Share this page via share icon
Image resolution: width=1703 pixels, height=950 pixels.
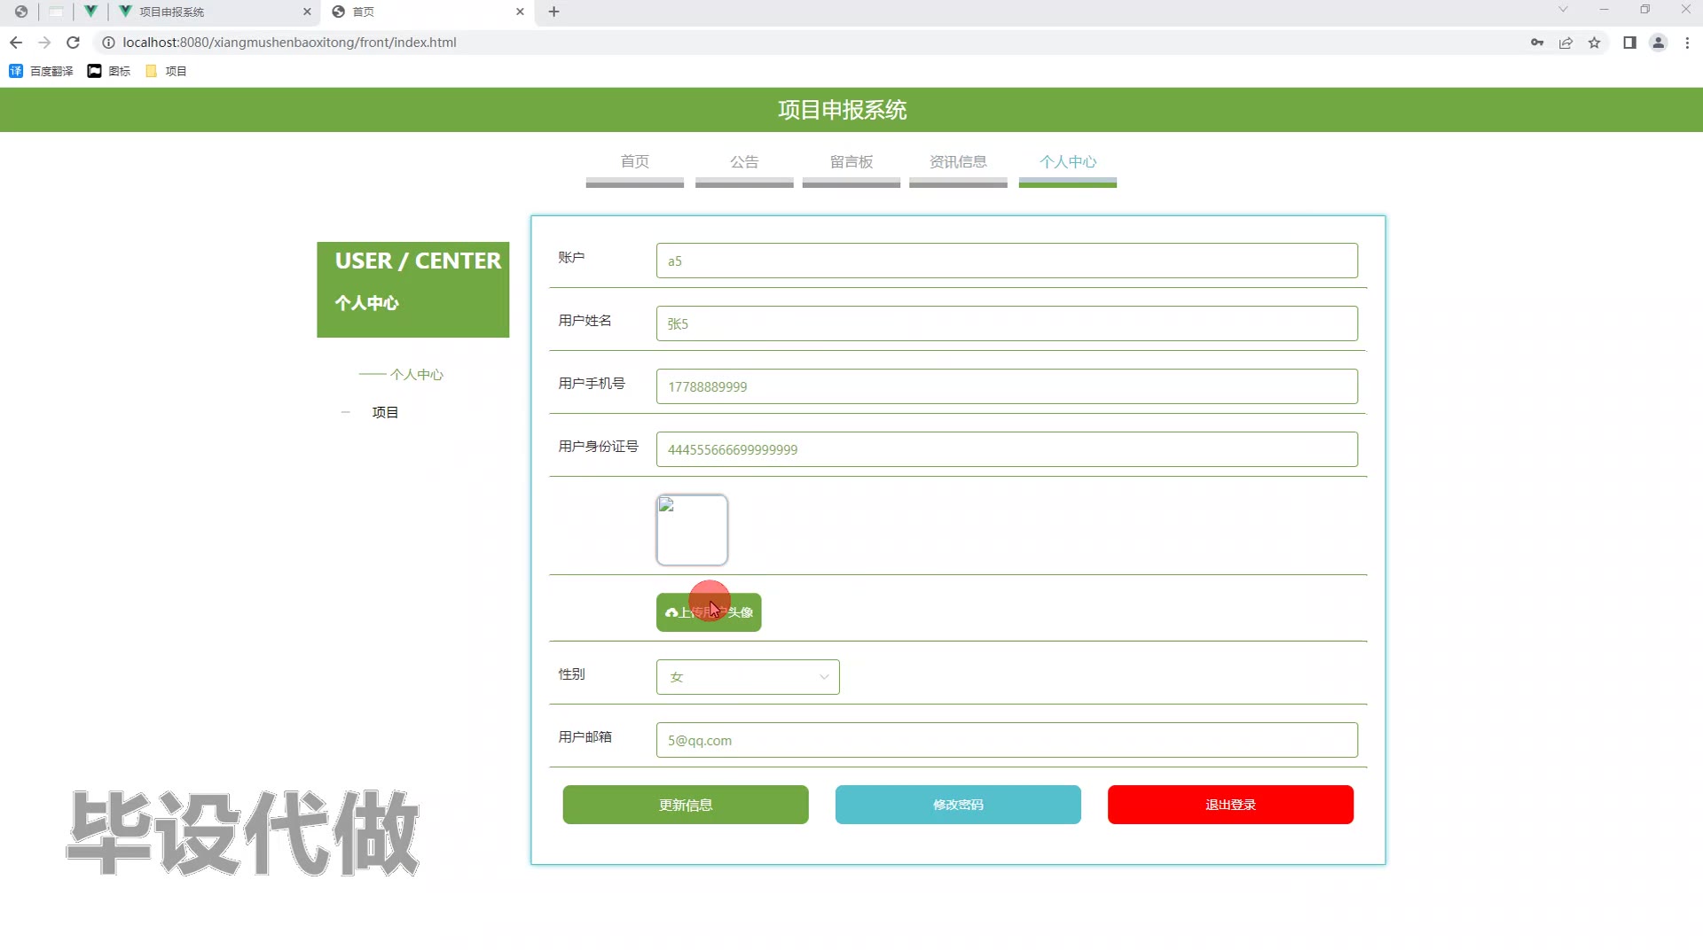1566,43
